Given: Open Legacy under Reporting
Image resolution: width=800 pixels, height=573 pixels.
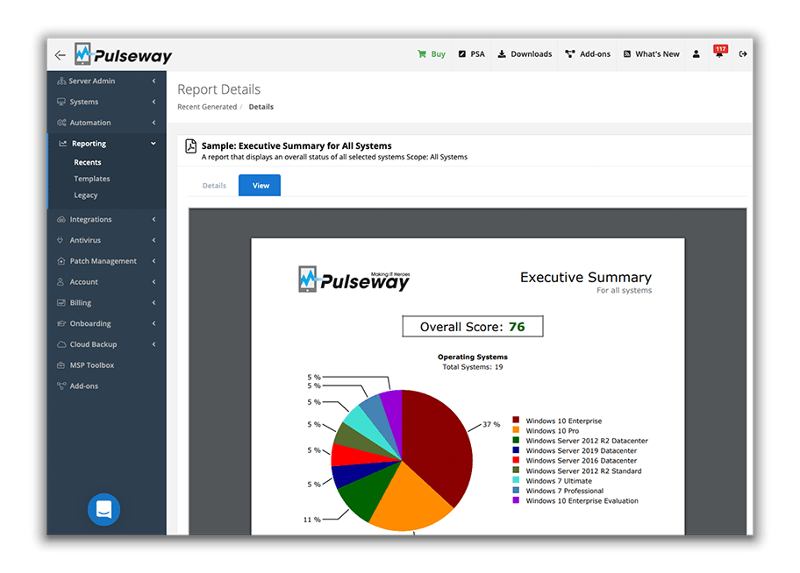Looking at the screenshot, I should (86, 195).
